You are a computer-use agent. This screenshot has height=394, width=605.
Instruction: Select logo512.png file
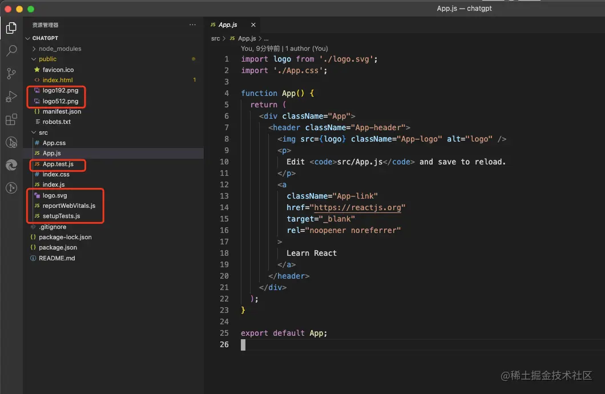tap(60, 101)
